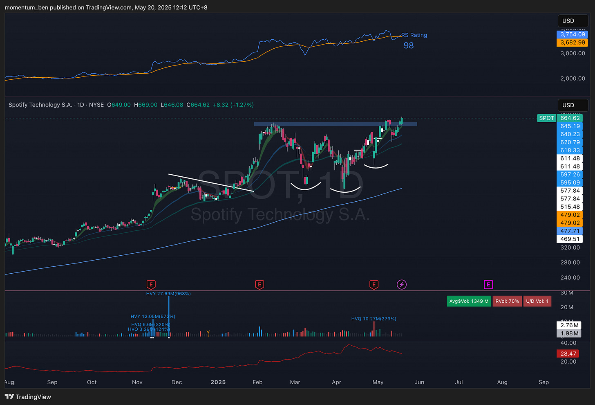
Task: Click the blue resistance zone rectangle
Action: [x=336, y=124]
